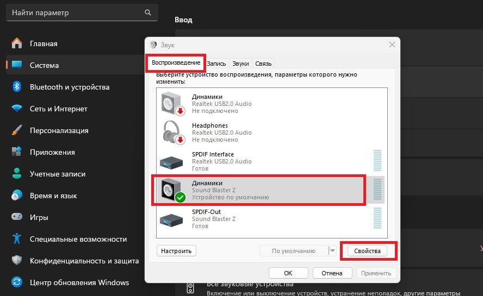Click the Учетные записи label
The image size is (483, 296).
pyautogui.click(x=58, y=174)
